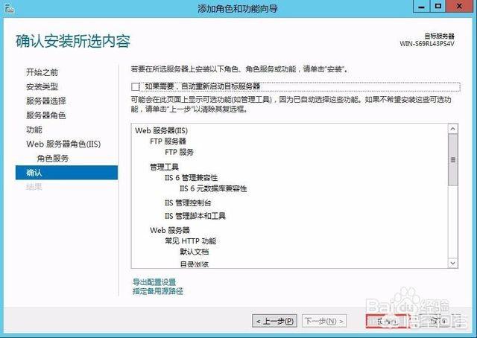Screen dimensions: 477x338
Task: Click the 导出配置设置 link
Action: (154, 282)
